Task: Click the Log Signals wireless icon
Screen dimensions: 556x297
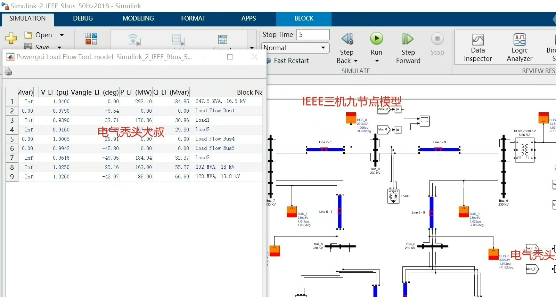Action: tap(134, 40)
